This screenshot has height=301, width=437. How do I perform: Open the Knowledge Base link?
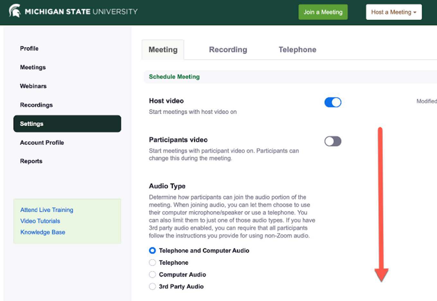coord(43,232)
